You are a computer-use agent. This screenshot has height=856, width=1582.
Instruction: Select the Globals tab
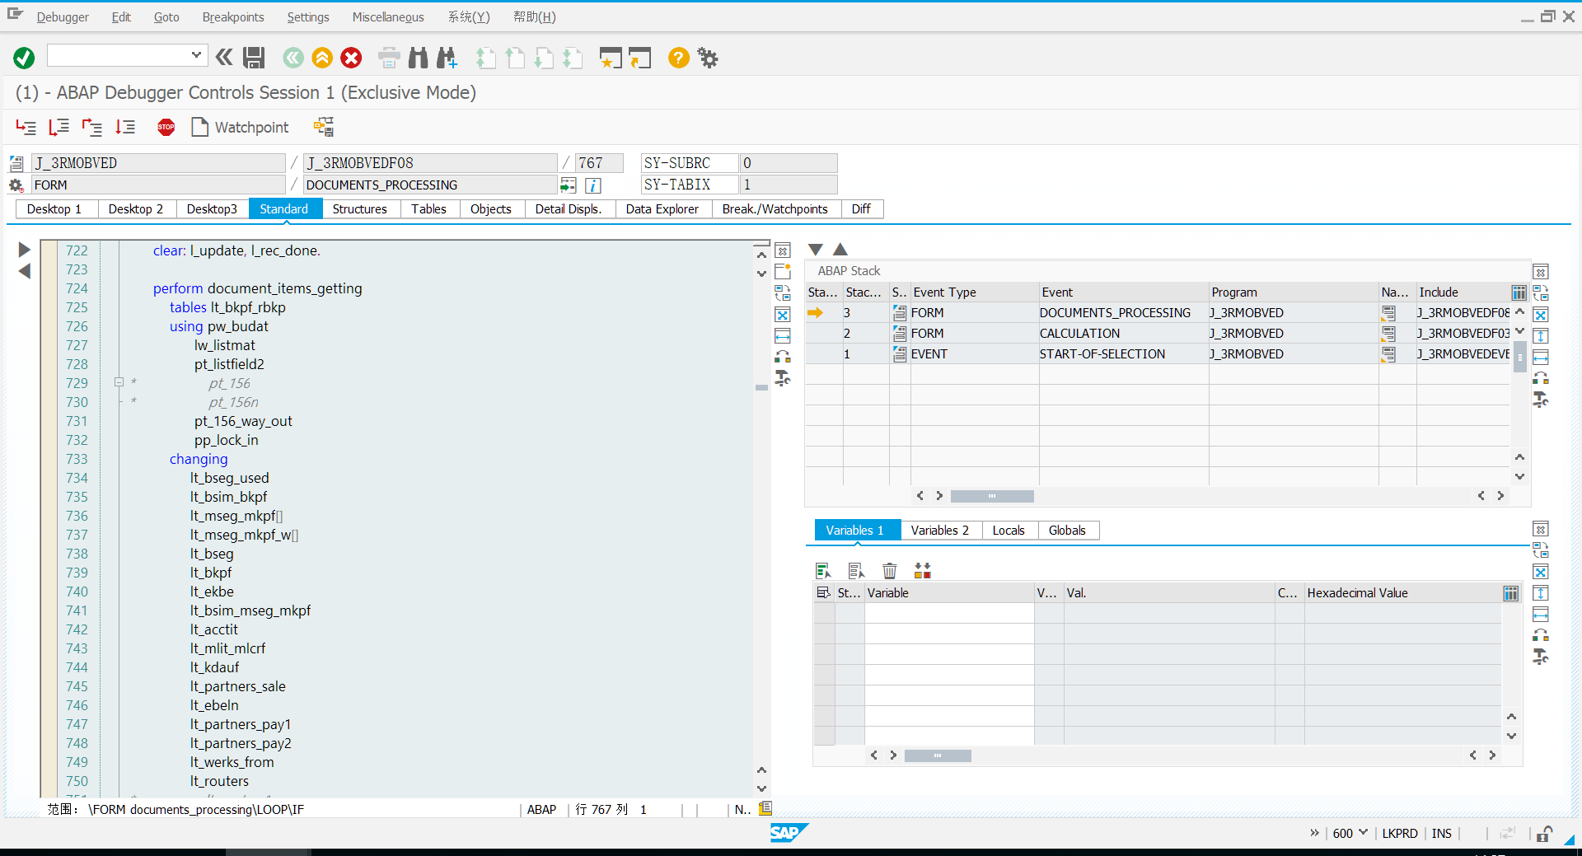pyautogui.click(x=1067, y=531)
